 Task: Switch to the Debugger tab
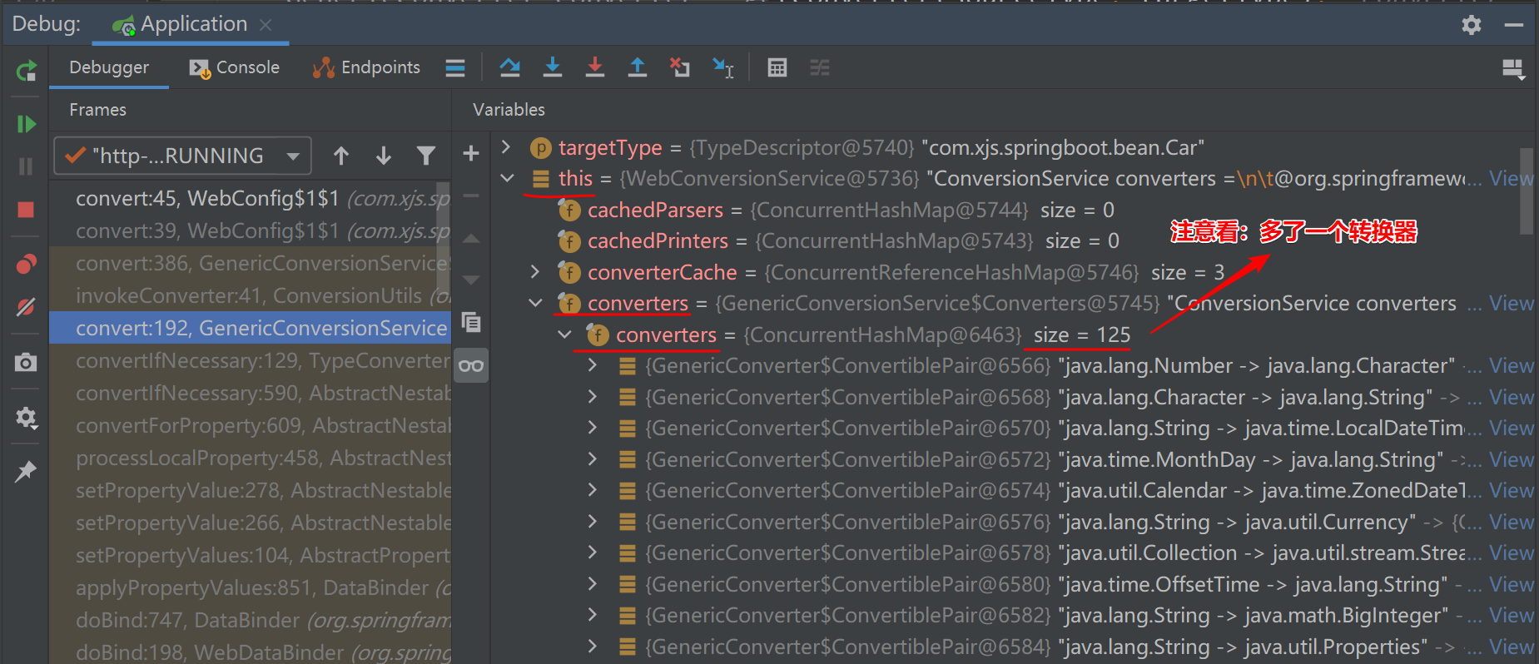109,67
